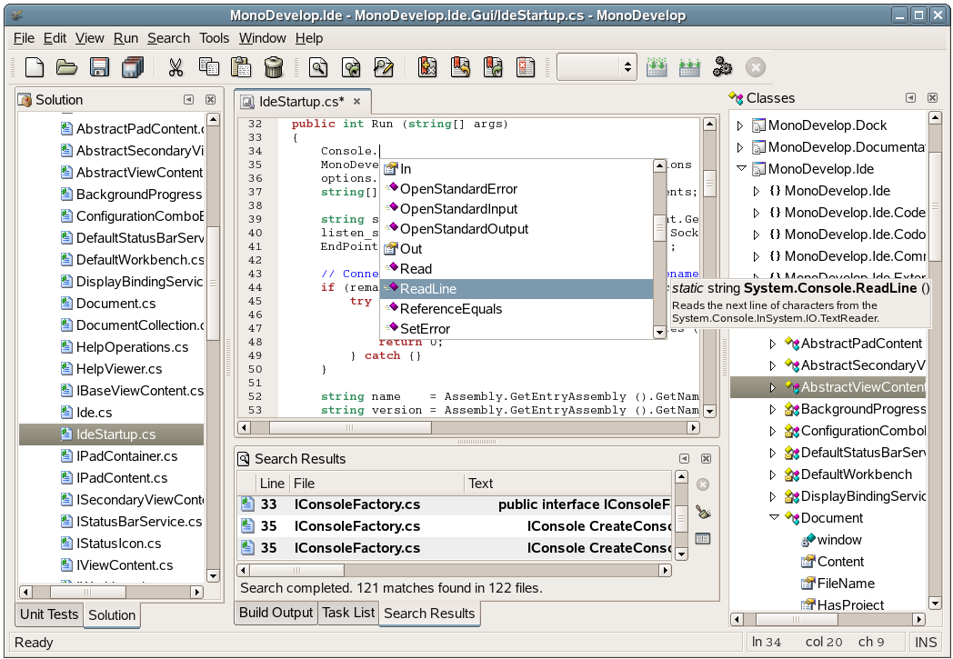
Task: Collapse the Document node in Classes panel
Action: (775, 518)
